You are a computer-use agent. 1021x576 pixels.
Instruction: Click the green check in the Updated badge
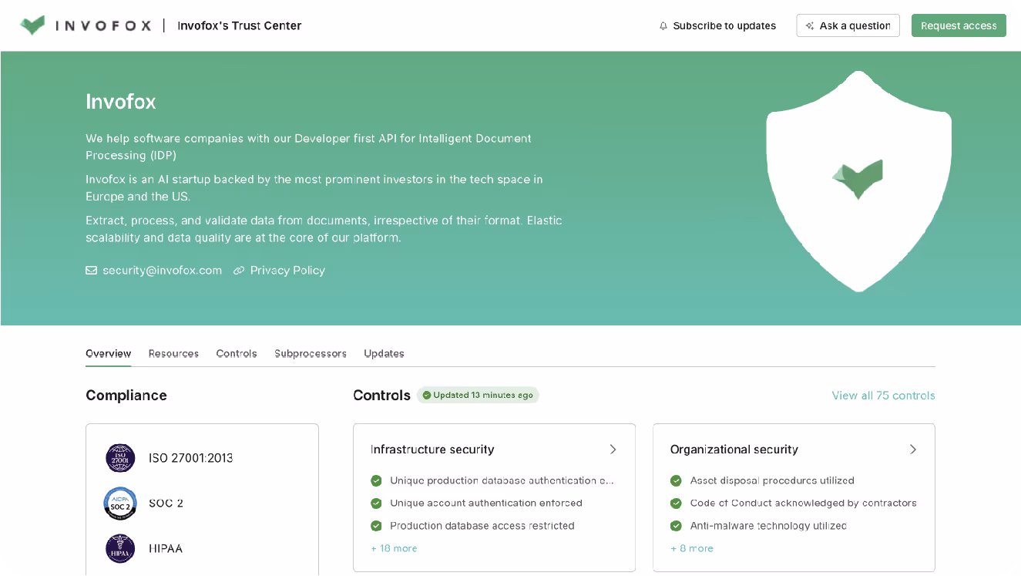pyautogui.click(x=427, y=395)
